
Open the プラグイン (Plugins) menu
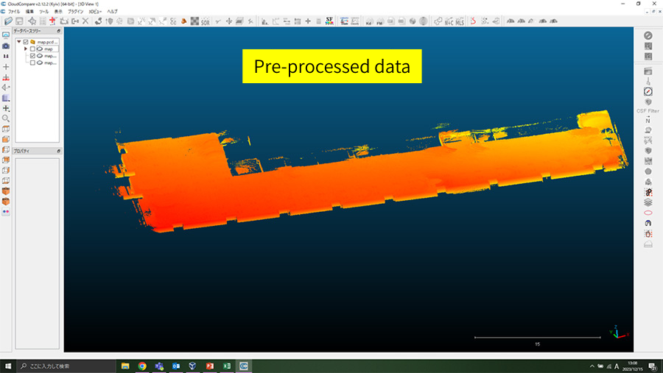point(76,12)
